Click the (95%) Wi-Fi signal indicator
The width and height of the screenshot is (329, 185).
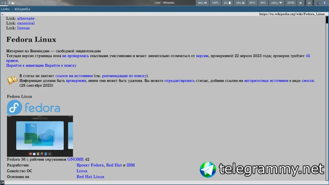click(277, 3)
